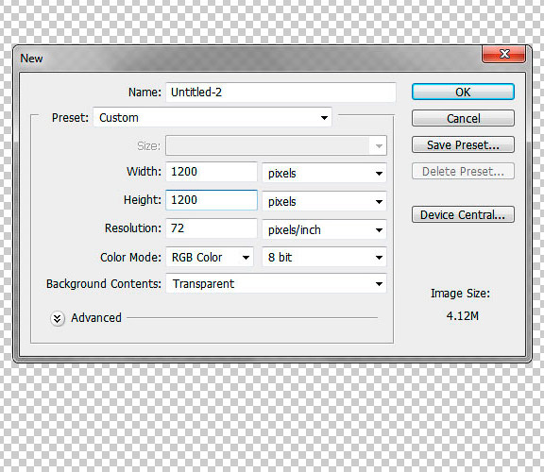Click the Image Size label

click(x=460, y=294)
